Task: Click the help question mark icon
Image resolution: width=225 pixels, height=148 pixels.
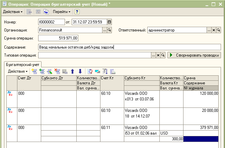Action: [x=77, y=12]
